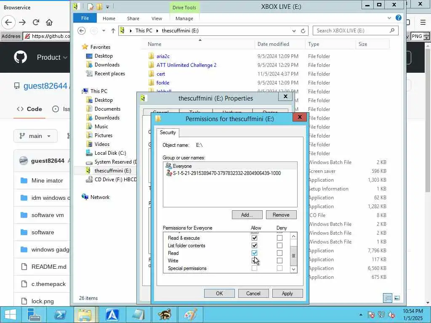
Task: Open Documents under This PC
Action: (107, 109)
